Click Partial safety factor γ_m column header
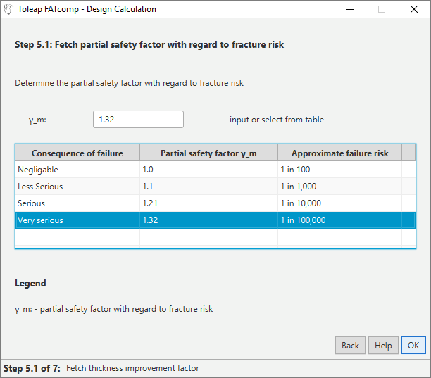This screenshot has width=431, height=378. pyautogui.click(x=208, y=153)
